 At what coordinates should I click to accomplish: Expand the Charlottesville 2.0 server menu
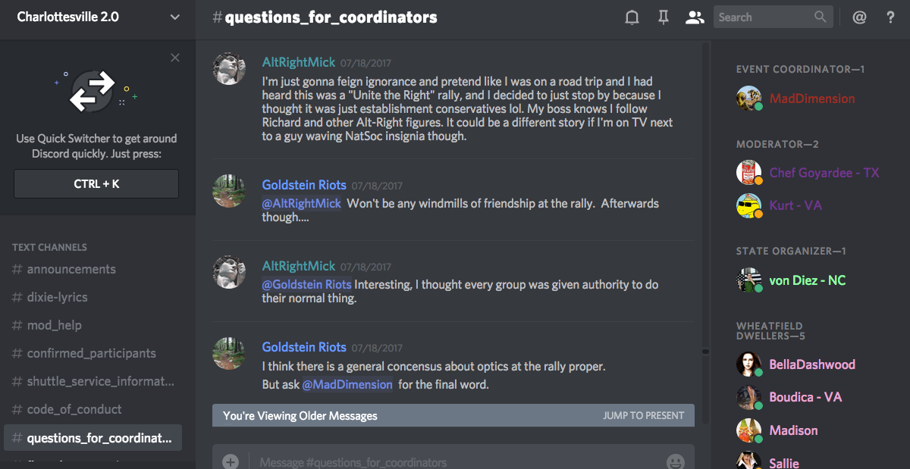click(x=175, y=17)
